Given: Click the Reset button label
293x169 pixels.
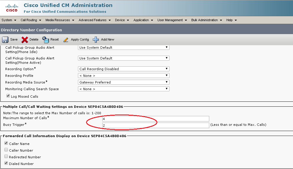Looking at the screenshot, I should pyautogui.click(x=54, y=39).
